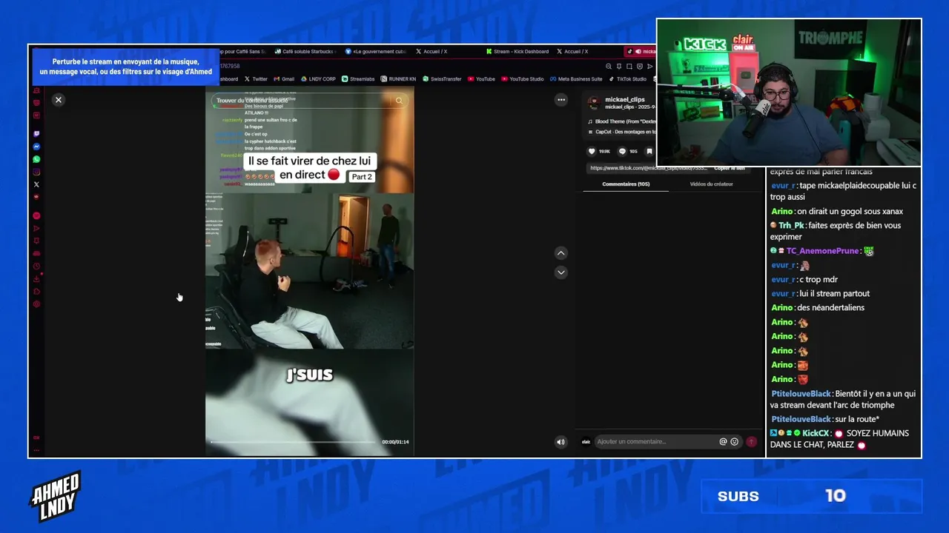The width and height of the screenshot is (949, 533).
Task: Switch to «Le gouvernement cubain» tab
Action: pos(376,52)
